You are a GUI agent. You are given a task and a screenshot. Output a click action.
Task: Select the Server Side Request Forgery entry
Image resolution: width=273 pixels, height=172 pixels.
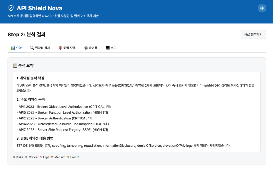pyautogui.click(x=63, y=130)
